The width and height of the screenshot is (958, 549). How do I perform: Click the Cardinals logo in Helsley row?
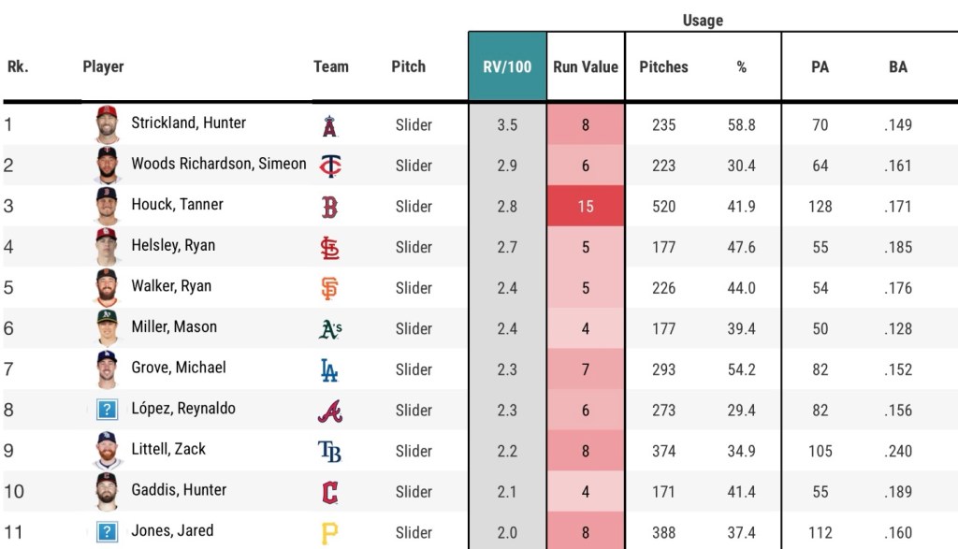pyautogui.click(x=329, y=248)
